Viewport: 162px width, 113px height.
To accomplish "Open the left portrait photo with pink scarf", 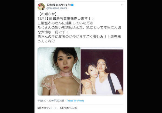I will [x=59, y=71].
